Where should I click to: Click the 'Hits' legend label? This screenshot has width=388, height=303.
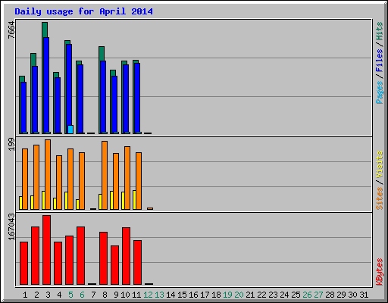[x=379, y=31]
